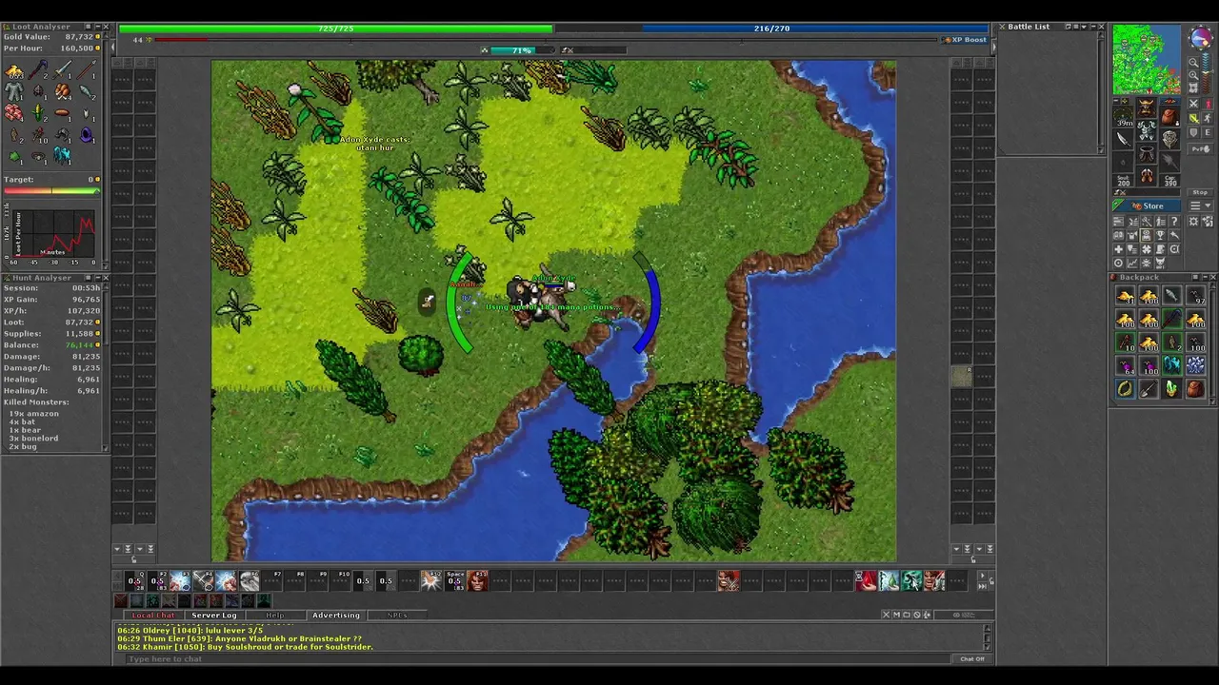
Task: Click the red potion hotkey in action bar
Action: [866, 580]
